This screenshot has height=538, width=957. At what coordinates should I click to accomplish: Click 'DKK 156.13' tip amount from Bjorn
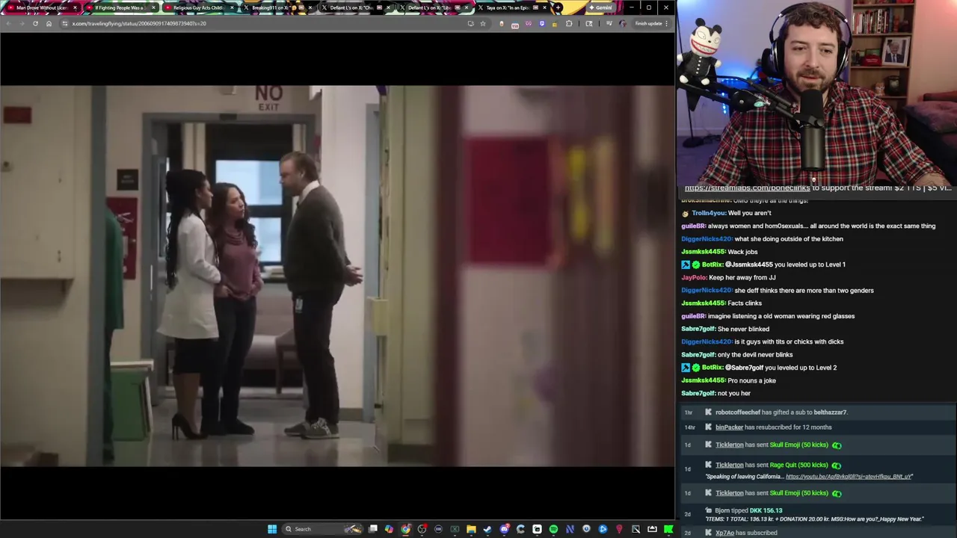766,510
